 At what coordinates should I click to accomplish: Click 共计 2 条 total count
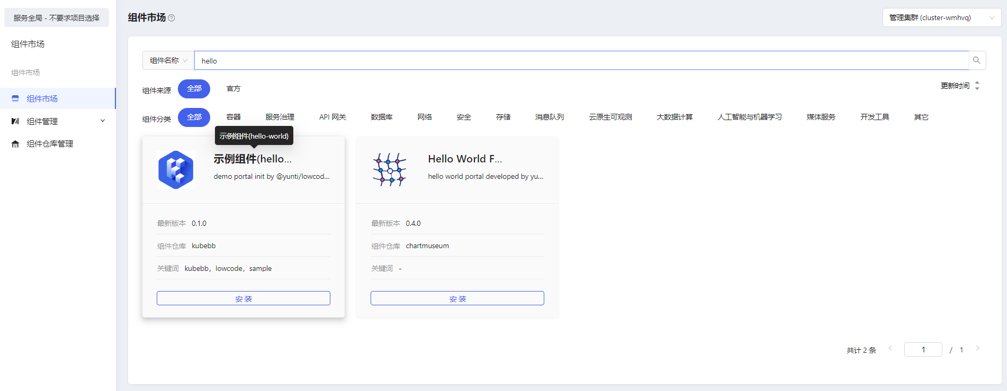pyautogui.click(x=861, y=350)
